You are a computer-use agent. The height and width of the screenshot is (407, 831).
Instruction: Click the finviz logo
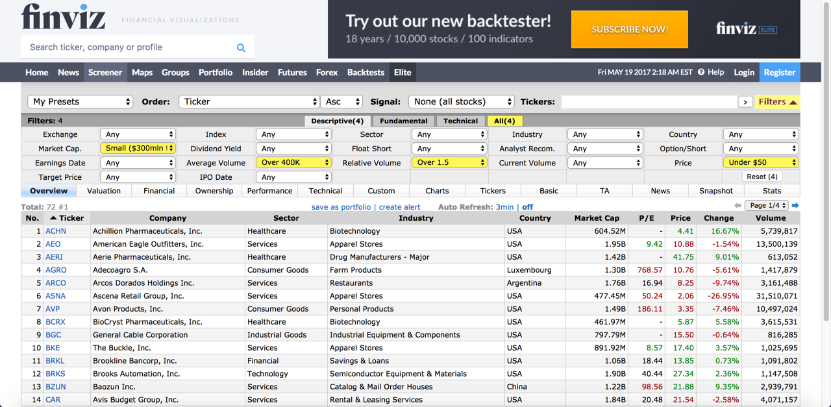tap(63, 17)
